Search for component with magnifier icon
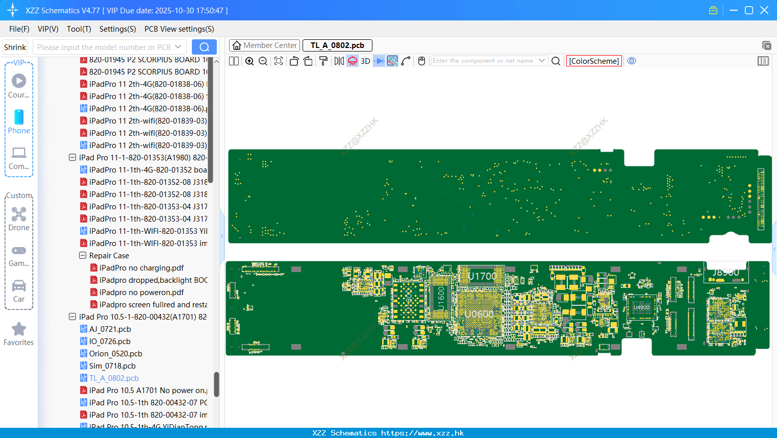The width and height of the screenshot is (777, 438). click(556, 61)
